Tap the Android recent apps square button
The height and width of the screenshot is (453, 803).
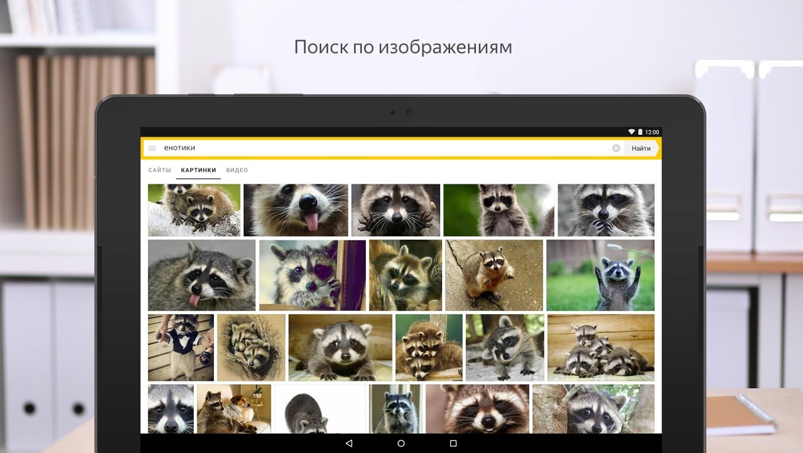(453, 443)
